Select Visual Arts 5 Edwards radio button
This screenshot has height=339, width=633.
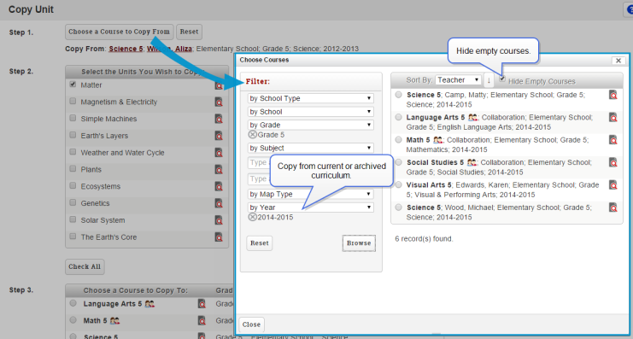(x=398, y=184)
